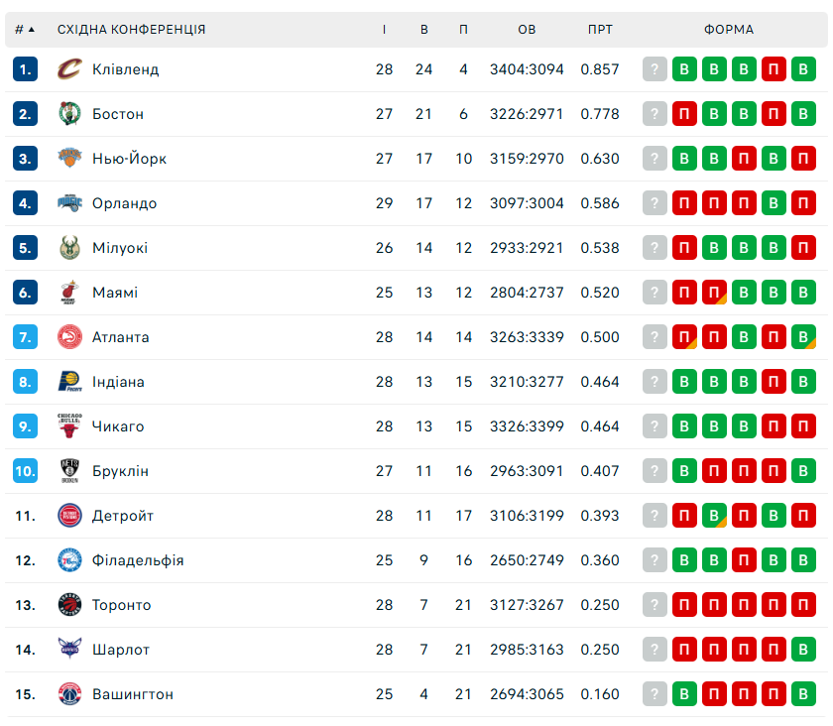Click the Boston Celtics logo icon

68,114
